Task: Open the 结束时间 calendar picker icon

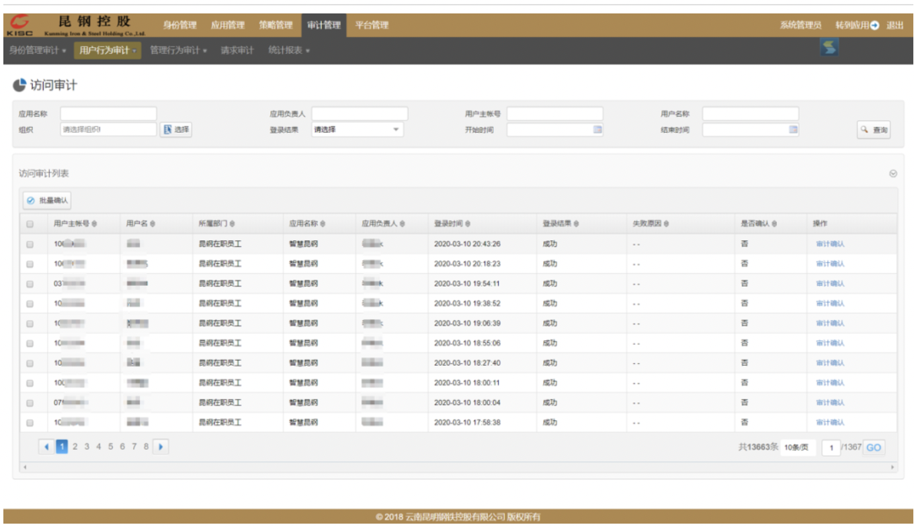Action: (793, 130)
